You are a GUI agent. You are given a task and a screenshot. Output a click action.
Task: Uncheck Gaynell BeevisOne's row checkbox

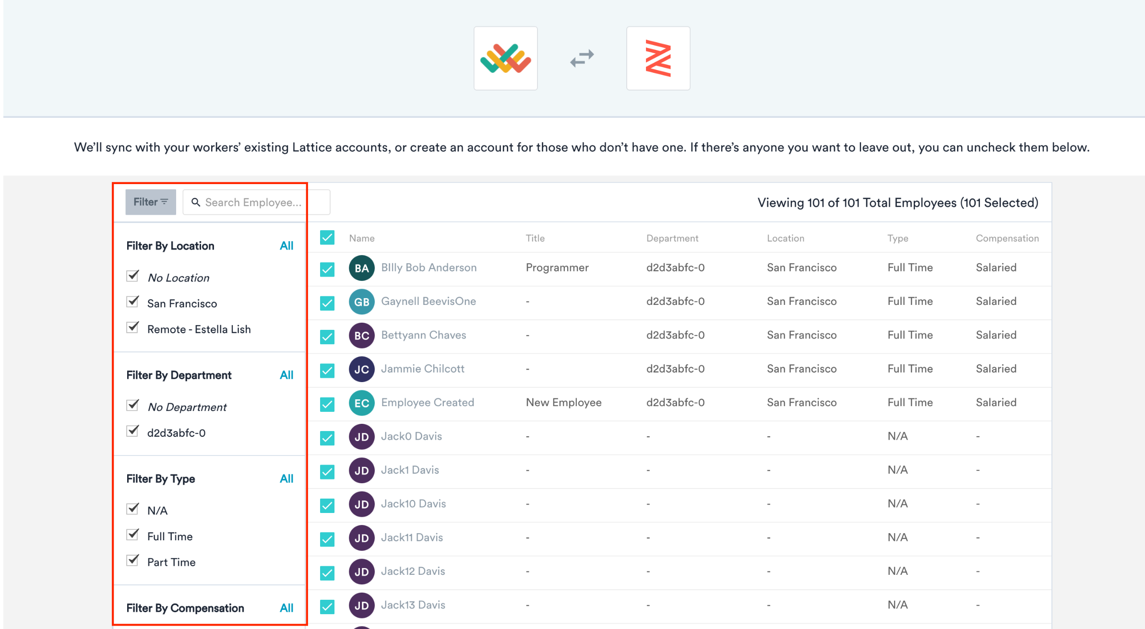[x=327, y=303]
